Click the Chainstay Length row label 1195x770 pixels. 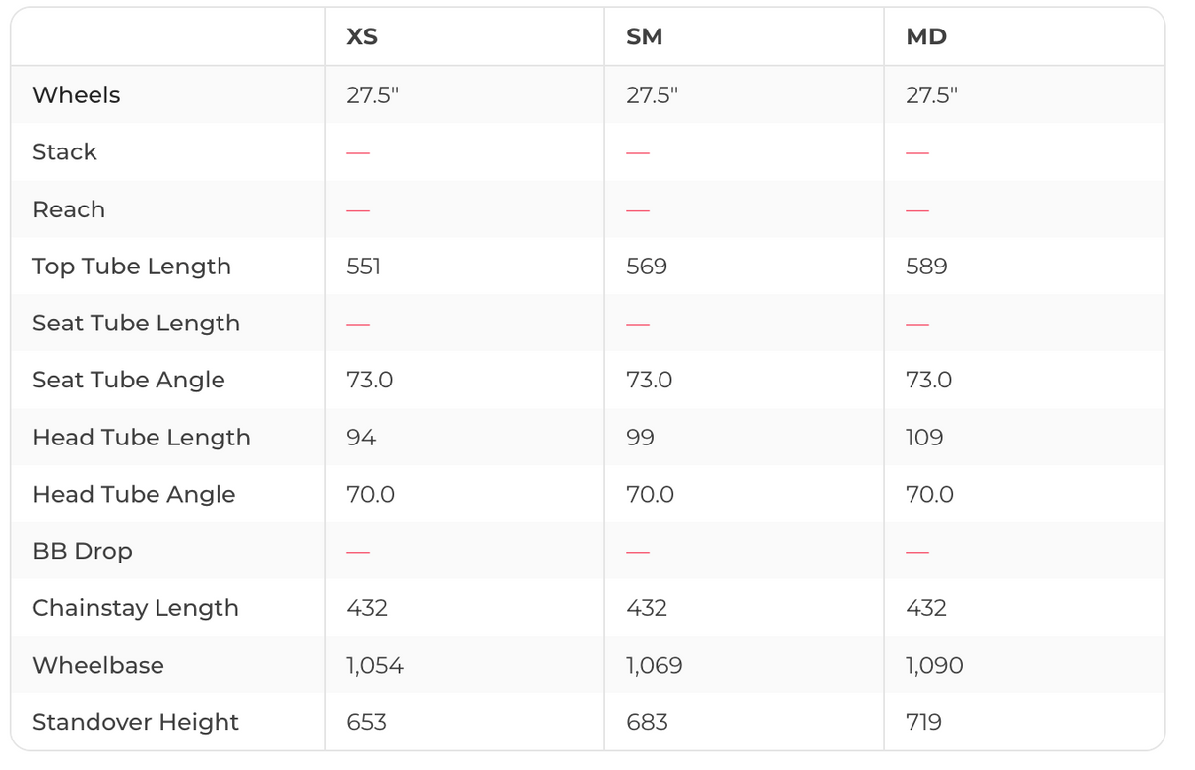pos(136,609)
